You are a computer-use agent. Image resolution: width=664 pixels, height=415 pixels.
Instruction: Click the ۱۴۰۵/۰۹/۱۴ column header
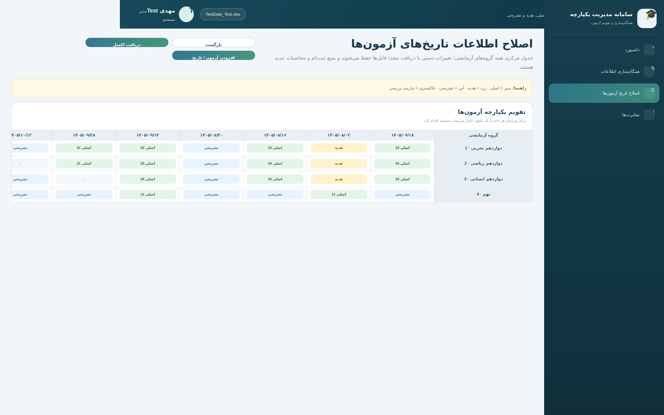coord(148,135)
